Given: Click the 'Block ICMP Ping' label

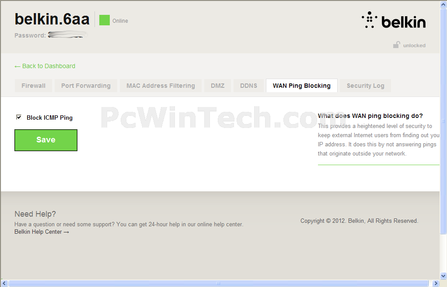Looking at the screenshot, I should (49, 118).
